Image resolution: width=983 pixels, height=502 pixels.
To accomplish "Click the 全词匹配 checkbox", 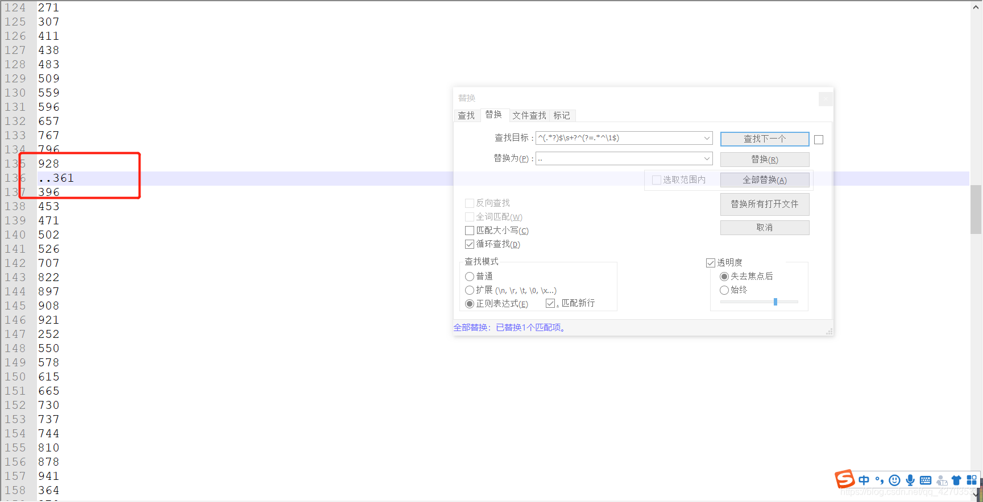I will (x=470, y=217).
